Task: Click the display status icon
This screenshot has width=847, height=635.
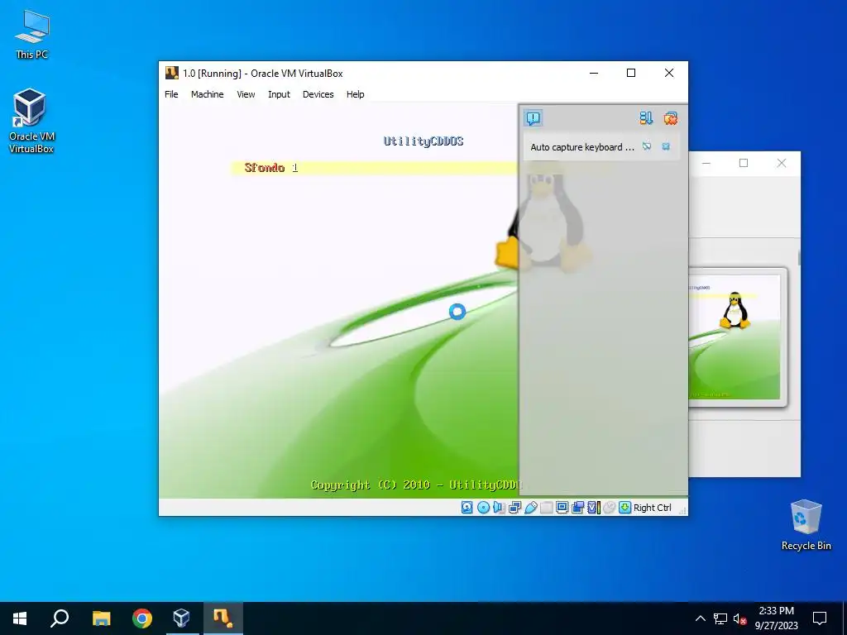Action: [x=562, y=508]
